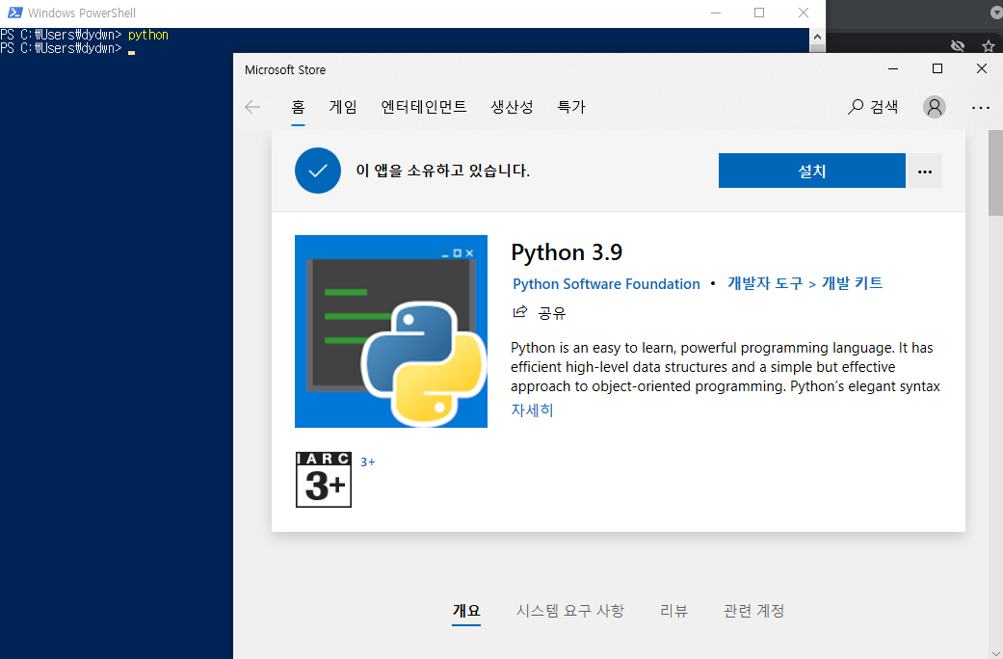Select the 관련 계정 tab

coord(753,611)
